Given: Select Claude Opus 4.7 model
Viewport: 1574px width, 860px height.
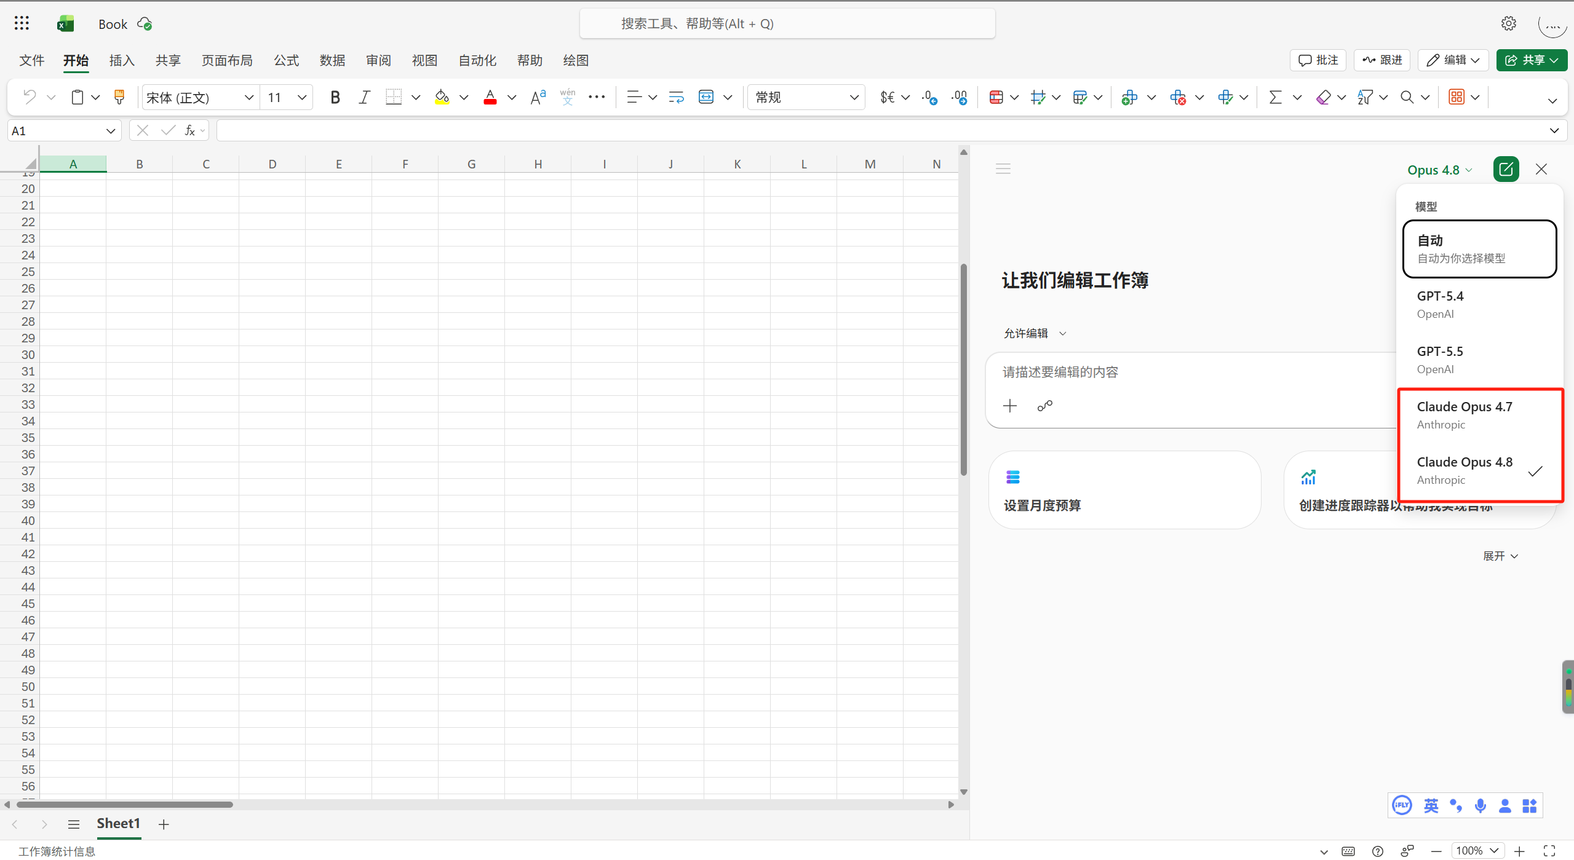Looking at the screenshot, I should click(x=1479, y=415).
